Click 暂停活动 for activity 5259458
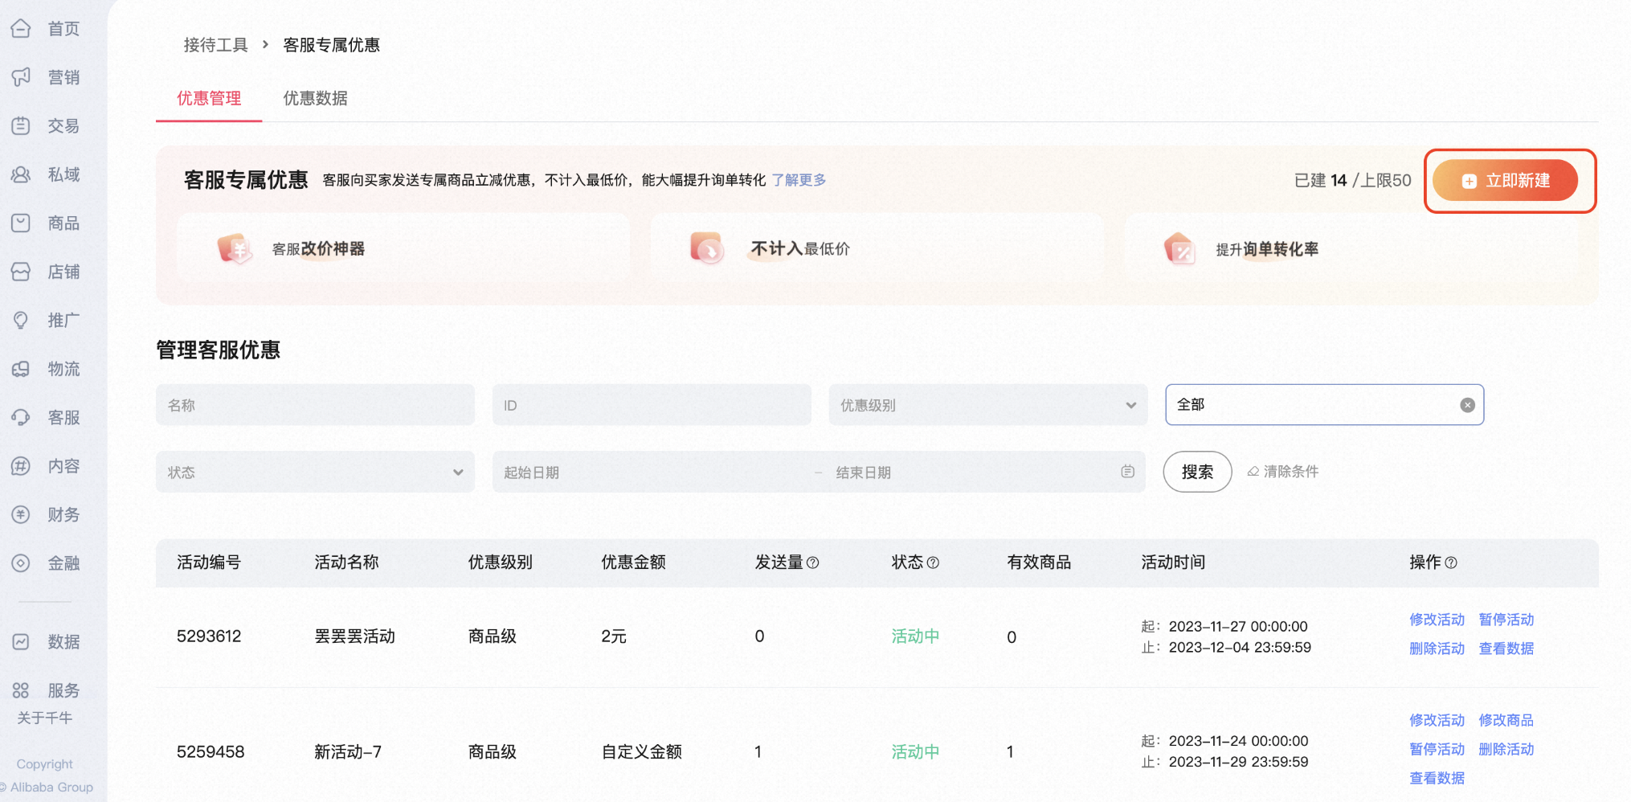Screen dimensions: 1631x802 [1437, 749]
